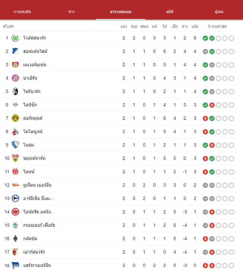243x277 pixels.
Task: Click the Hertha Berlin flag logo
Action: pyautogui.click(x=16, y=265)
